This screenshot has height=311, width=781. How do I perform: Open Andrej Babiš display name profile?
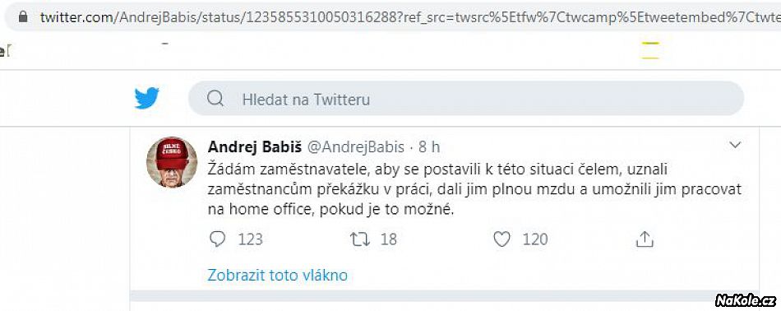pyautogui.click(x=254, y=146)
